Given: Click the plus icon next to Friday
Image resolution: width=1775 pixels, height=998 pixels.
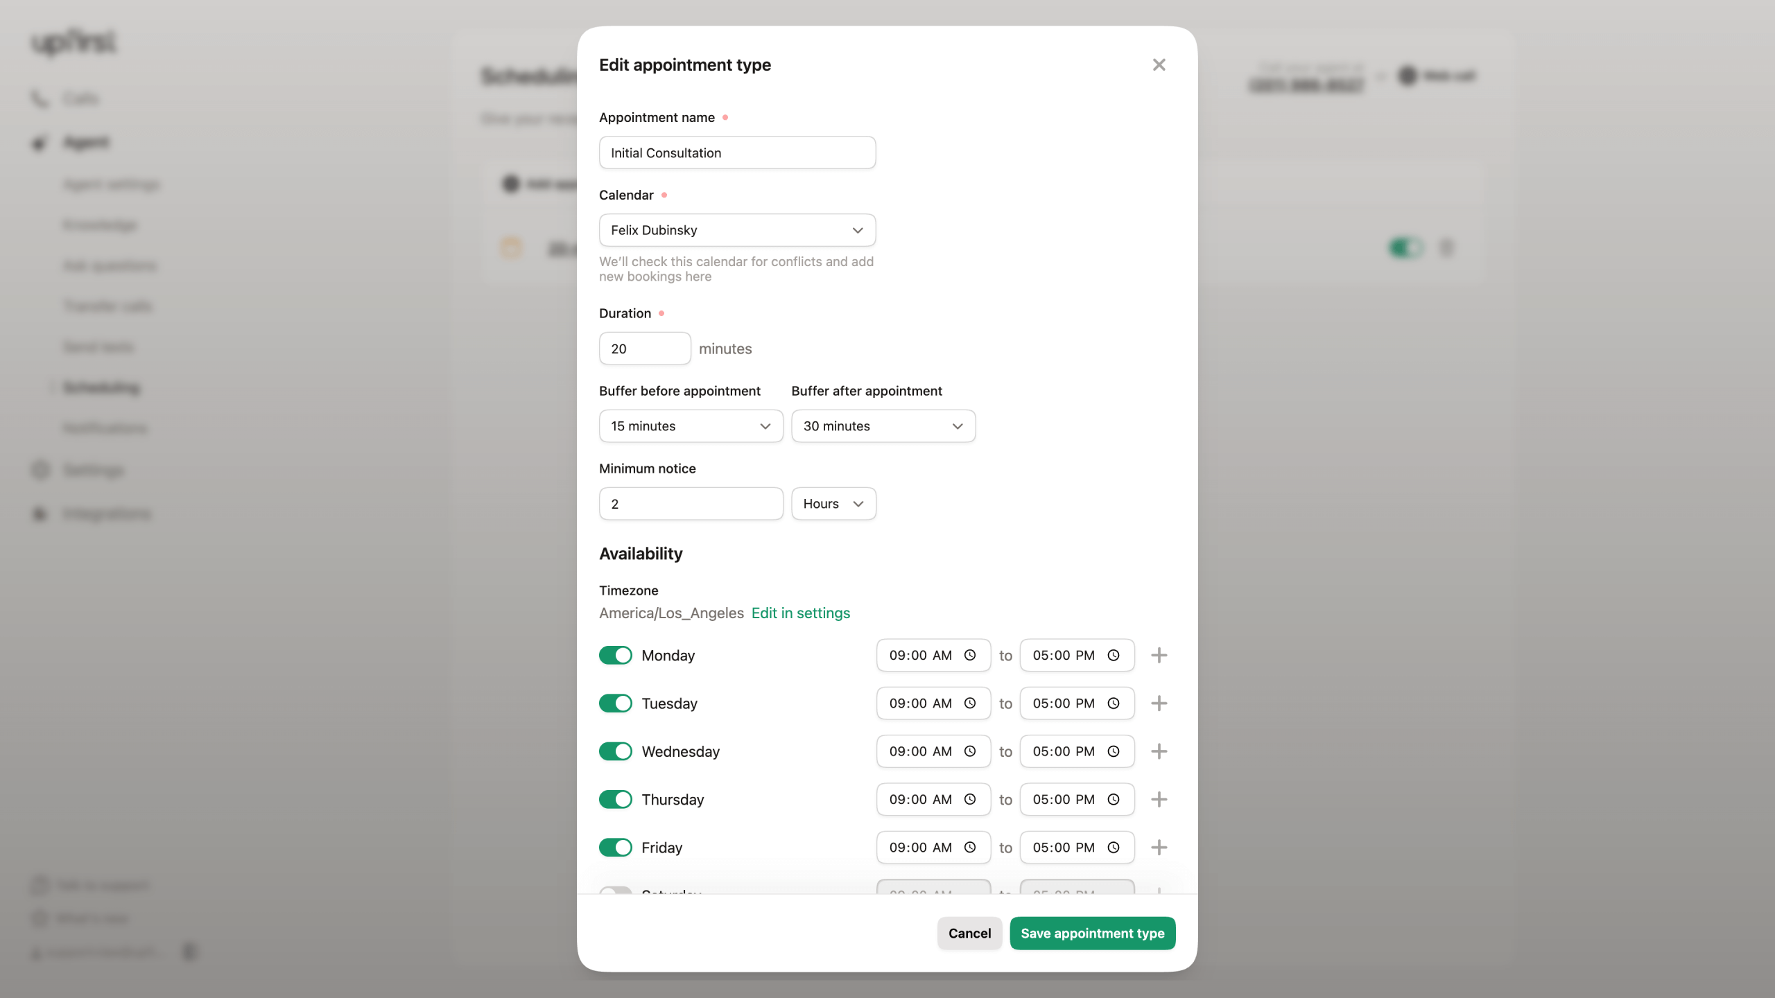Looking at the screenshot, I should 1159,847.
